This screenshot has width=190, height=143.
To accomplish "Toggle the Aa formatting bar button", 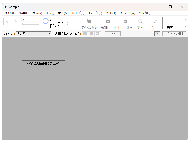I will 157,34.
